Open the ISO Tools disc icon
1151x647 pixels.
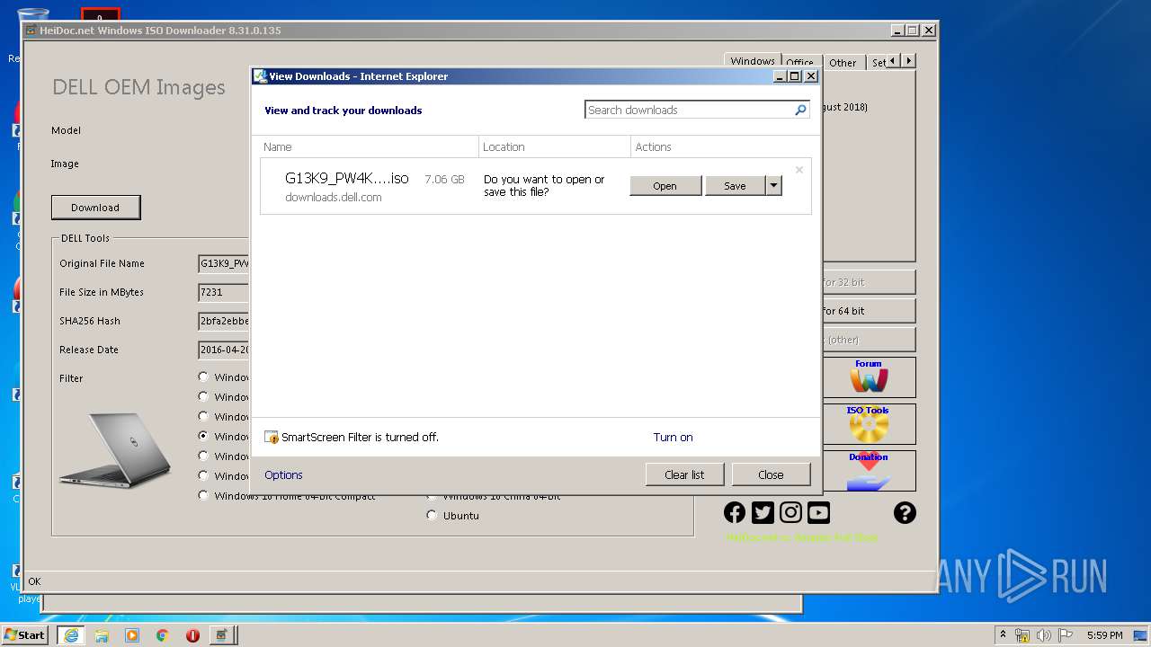coord(869,424)
